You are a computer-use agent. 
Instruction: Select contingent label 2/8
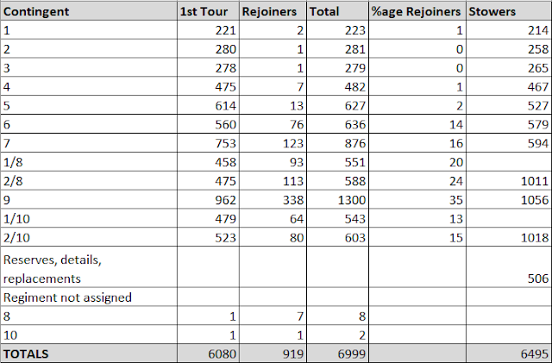[x=13, y=181]
